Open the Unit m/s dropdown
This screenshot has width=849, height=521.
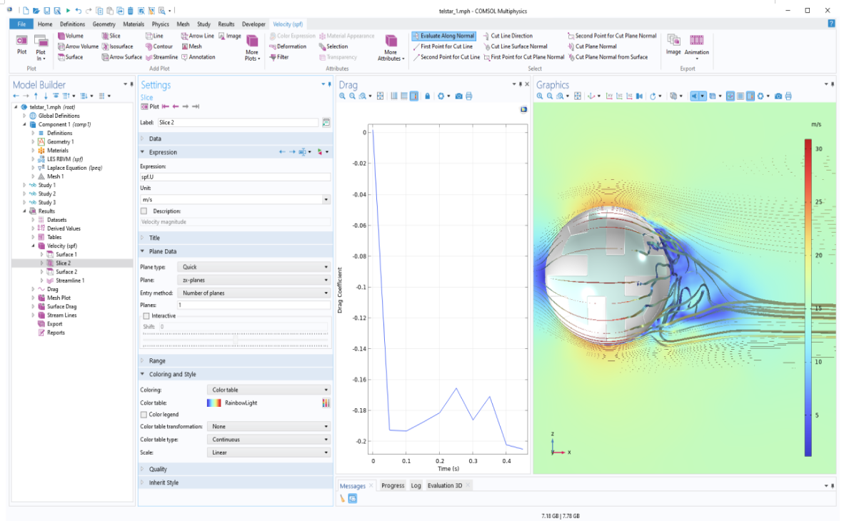click(235, 200)
